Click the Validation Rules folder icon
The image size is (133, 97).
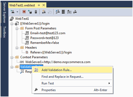point(17,67)
